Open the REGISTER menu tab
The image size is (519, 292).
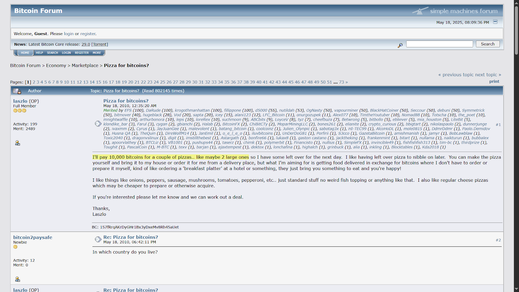[82, 53]
